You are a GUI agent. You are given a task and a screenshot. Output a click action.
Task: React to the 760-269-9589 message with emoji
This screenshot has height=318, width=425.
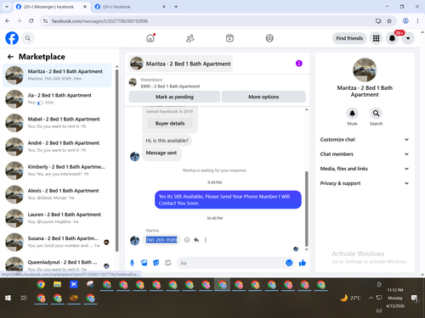coord(187,240)
